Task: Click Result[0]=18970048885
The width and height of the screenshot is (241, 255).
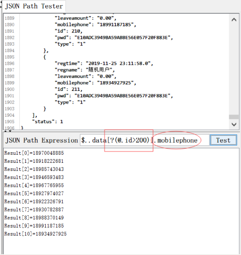Action: (x=34, y=153)
